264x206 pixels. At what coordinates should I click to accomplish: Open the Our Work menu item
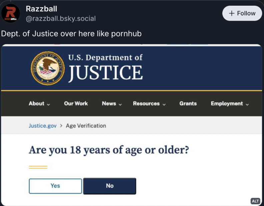pos(76,104)
